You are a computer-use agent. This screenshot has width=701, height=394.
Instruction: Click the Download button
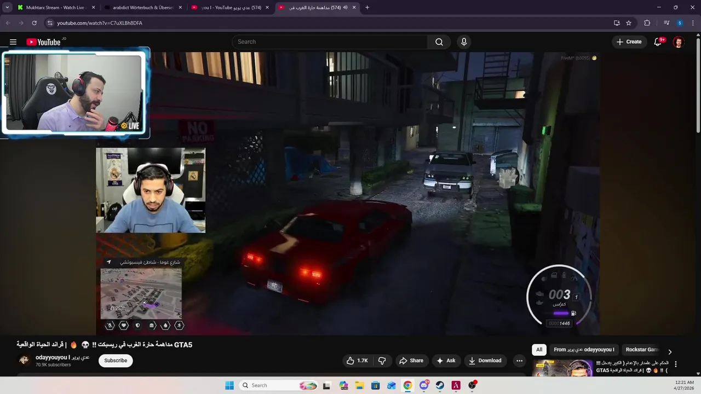[485, 361]
